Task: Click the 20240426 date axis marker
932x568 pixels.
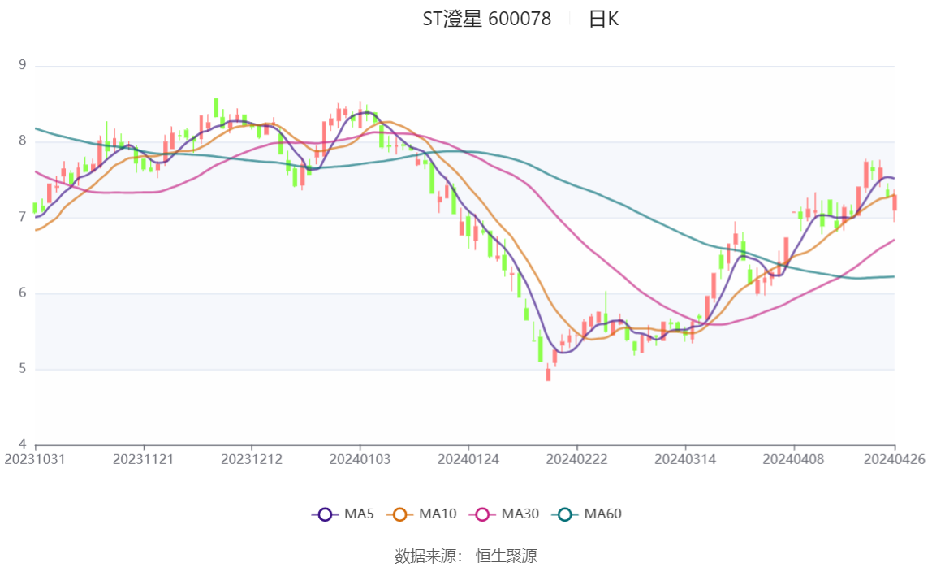Action: [894, 460]
